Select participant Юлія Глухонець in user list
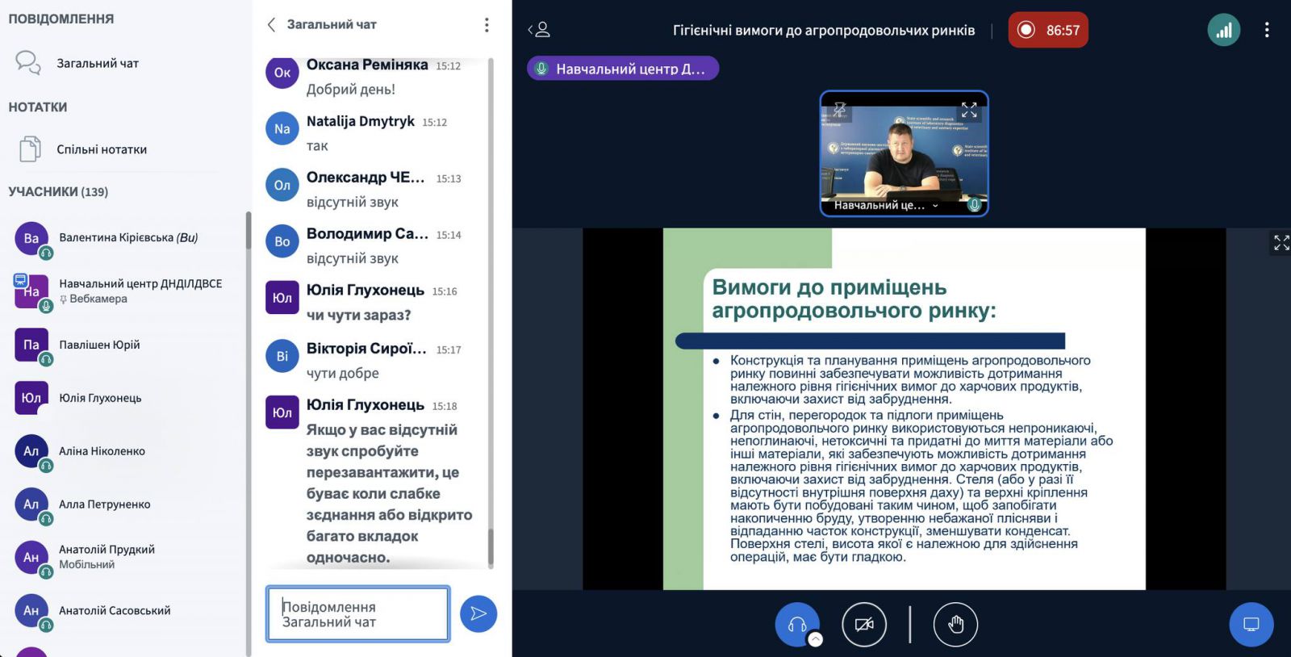This screenshot has width=1291, height=657. pos(100,398)
